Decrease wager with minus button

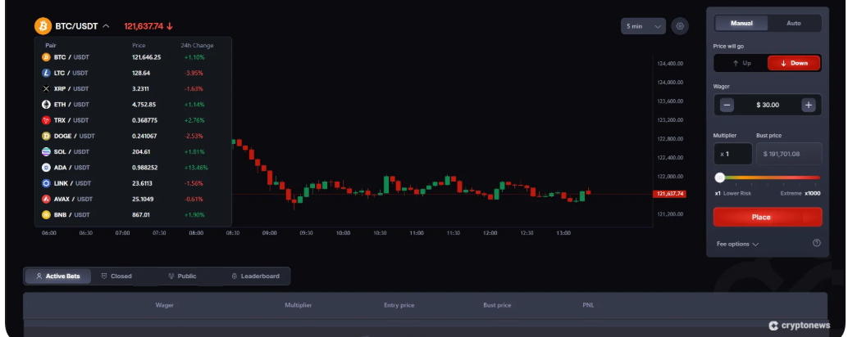[x=727, y=106]
